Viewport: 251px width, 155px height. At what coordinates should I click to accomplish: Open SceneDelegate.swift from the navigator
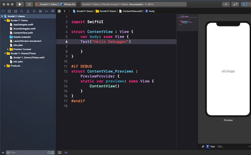tap(24, 29)
